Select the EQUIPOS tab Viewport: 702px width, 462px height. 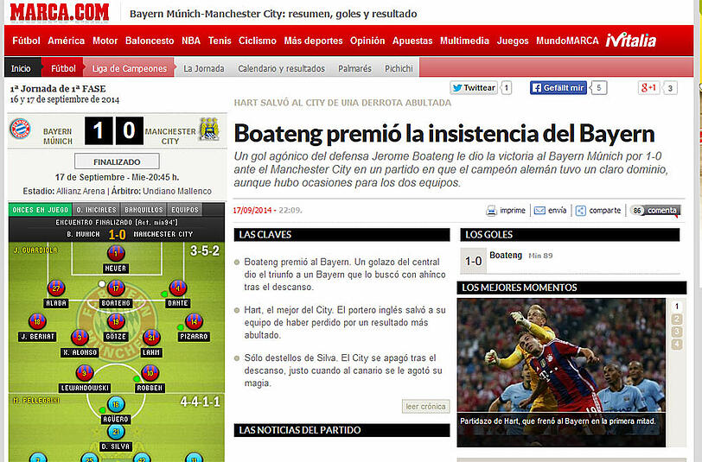tap(184, 210)
